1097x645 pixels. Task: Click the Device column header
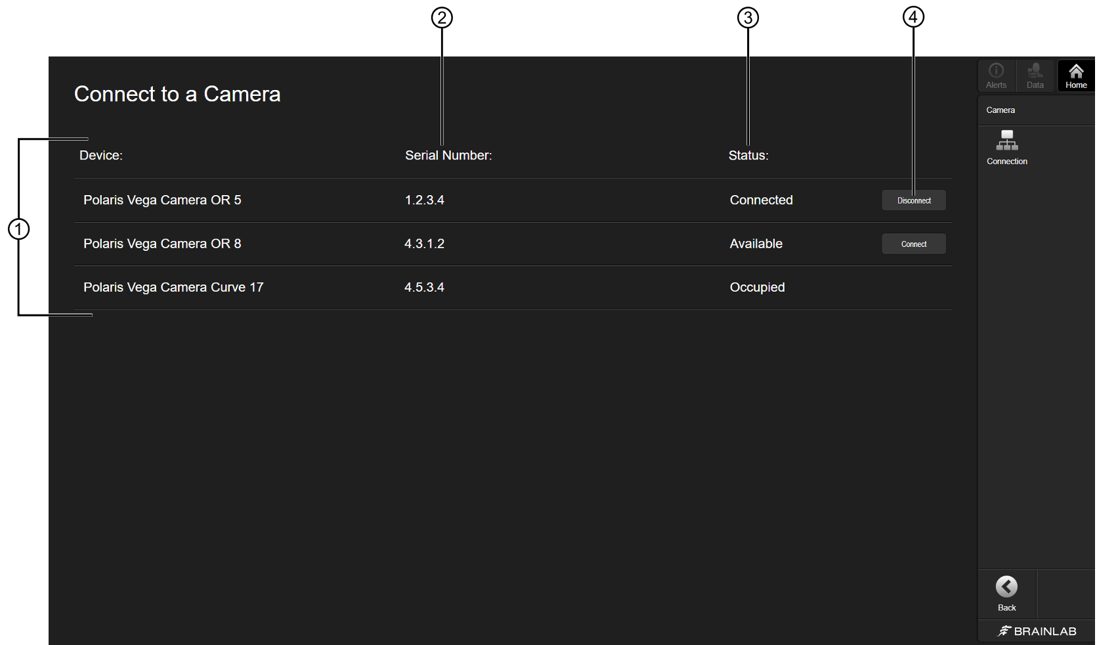pyautogui.click(x=101, y=155)
